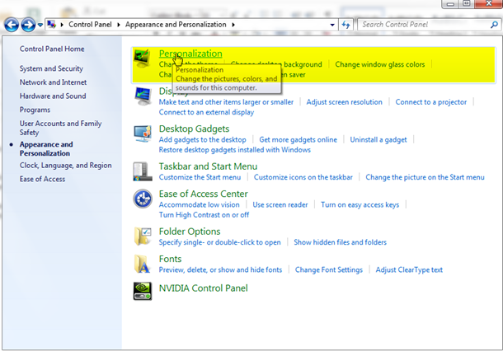Image resolution: width=503 pixels, height=351 pixels.
Task: Refresh the Control Panel address bar
Action: tap(346, 25)
